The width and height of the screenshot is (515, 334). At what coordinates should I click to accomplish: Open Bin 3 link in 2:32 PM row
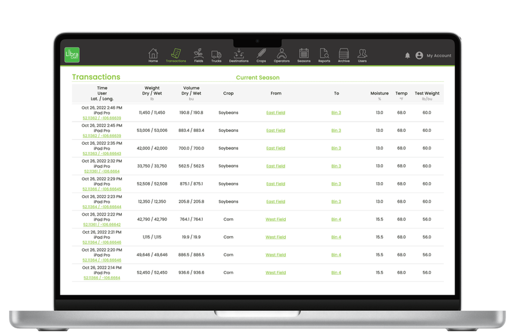pos(336,166)
